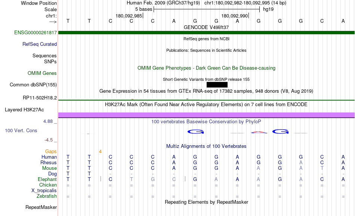
Task: Click the chr1:180,092,982-180,092,995 position text
Action: pyautogui.click(x=245, y=3)
